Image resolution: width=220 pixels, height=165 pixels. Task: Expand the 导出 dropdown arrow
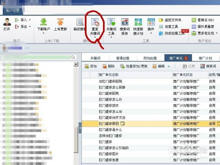tap(30, 27)
